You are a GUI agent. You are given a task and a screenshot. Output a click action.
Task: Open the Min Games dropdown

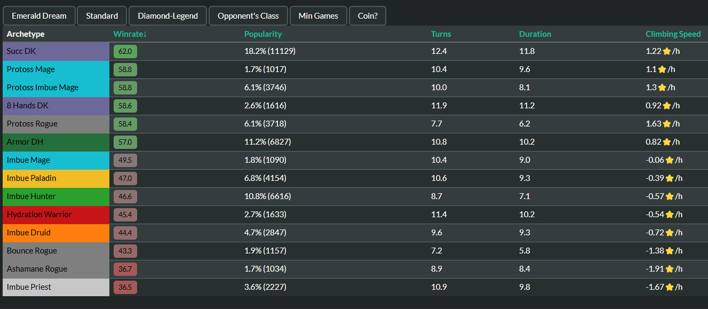(x=318, y=16)
